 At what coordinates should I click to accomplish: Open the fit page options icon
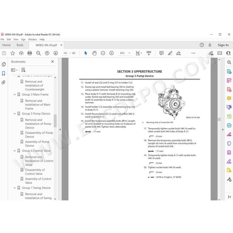tap(138, 53)
